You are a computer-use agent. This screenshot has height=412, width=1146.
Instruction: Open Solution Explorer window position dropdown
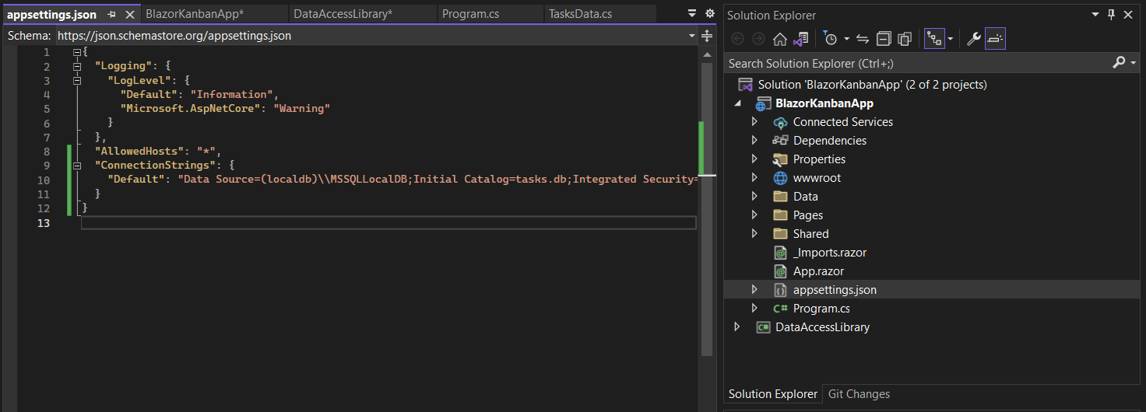pos(1095,14)
